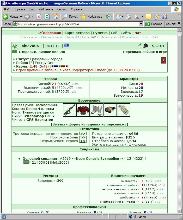Click the camera photo icon near $3,101
Screen dimensions: 183x220
pos(145,46)
